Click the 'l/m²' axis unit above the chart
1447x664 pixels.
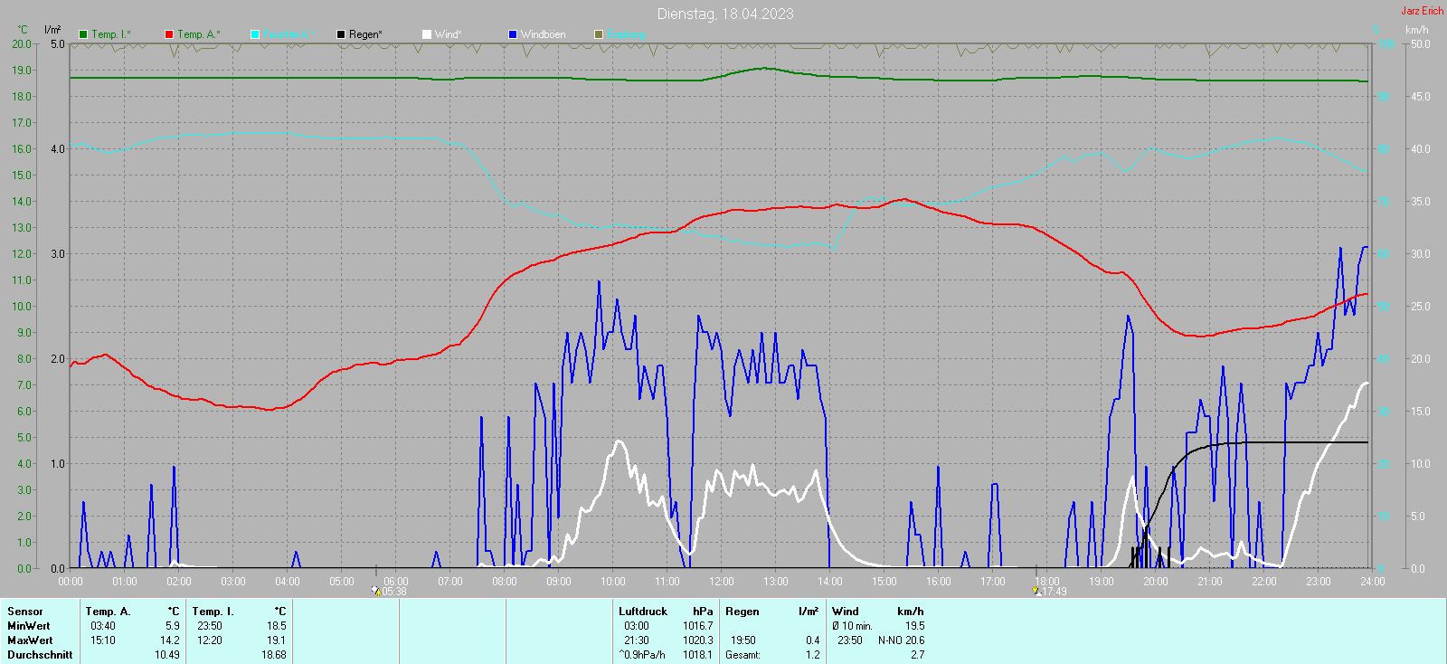[52, 30]
